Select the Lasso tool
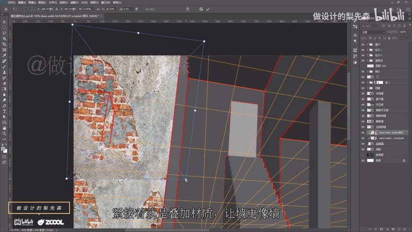412x232 pixels. tap(4, 33)
